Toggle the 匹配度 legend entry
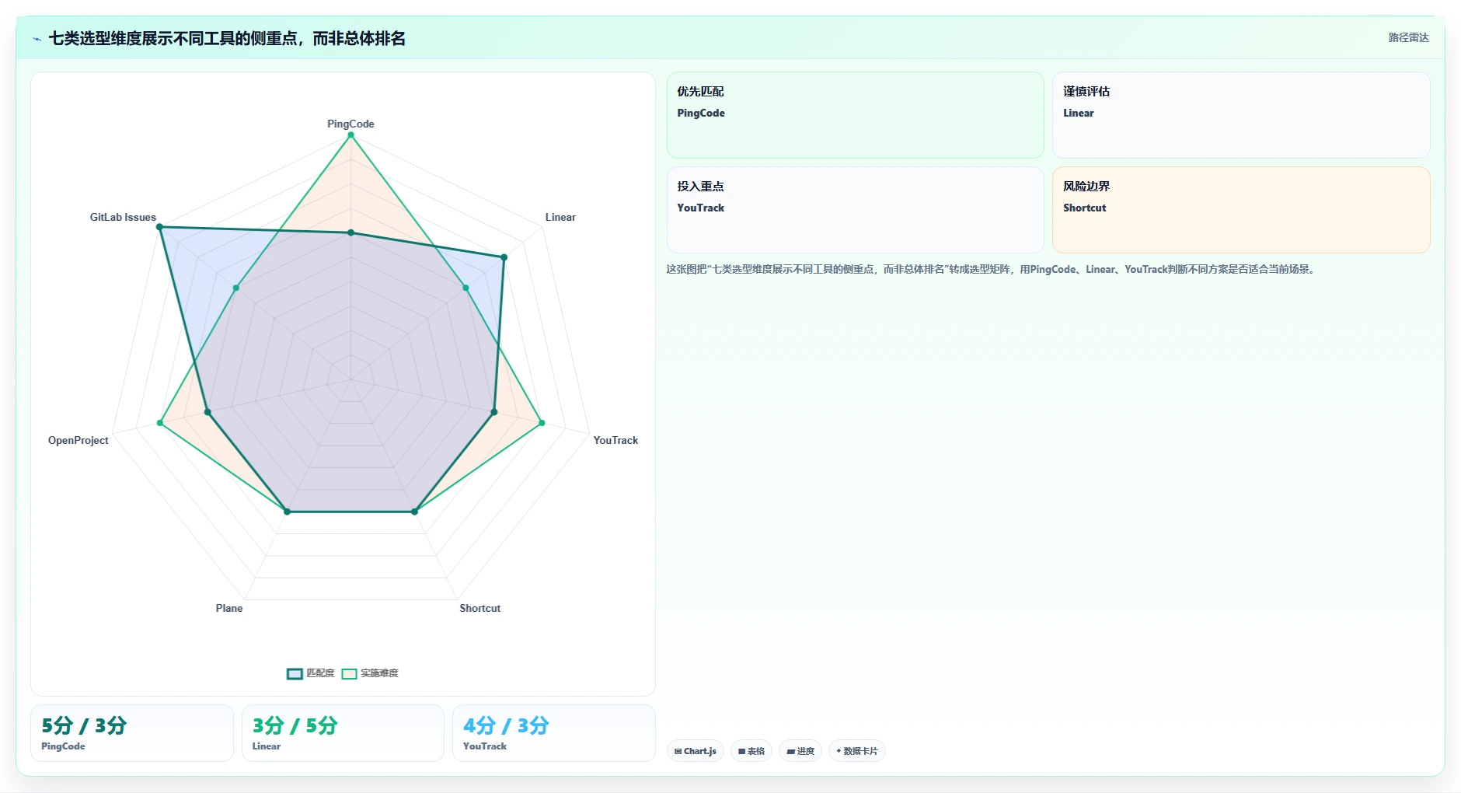Screen dimensions: 1461x793 311,673
